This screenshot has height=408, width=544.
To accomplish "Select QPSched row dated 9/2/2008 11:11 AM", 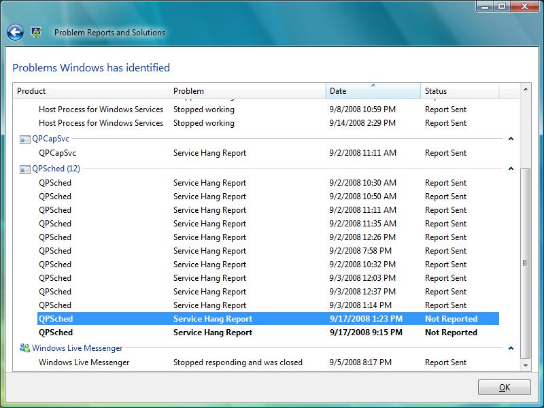I will pos(268,210).
